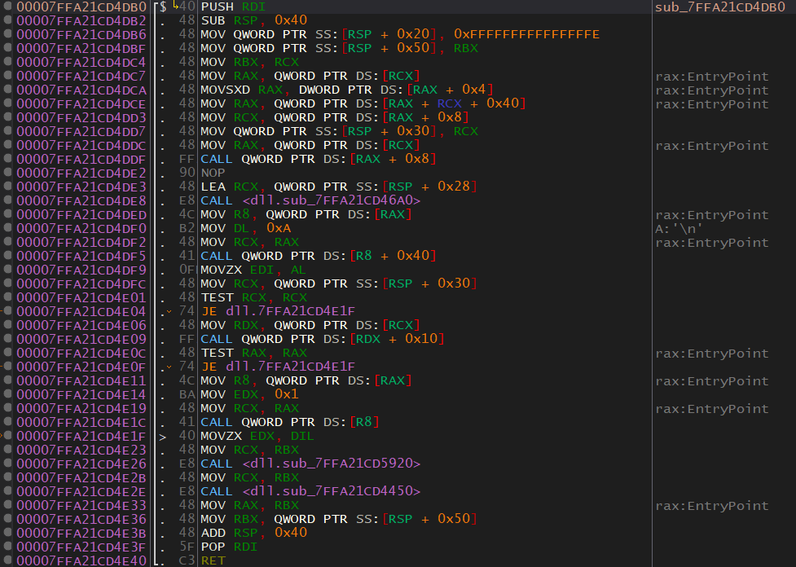The image size is (796, 567).
Task: Select the SUB RSP, 0x40 instruction row
Action: tap(251, 21)
